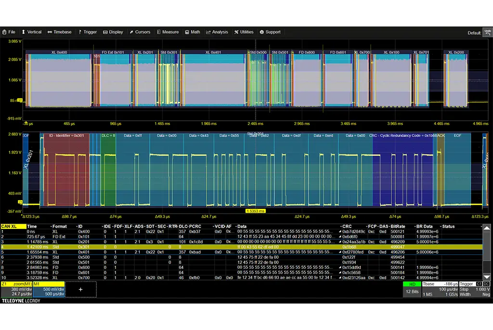Select table row 7 with ID 0x501
Viewport: 493px width, 330px height.
coord(242,263)
